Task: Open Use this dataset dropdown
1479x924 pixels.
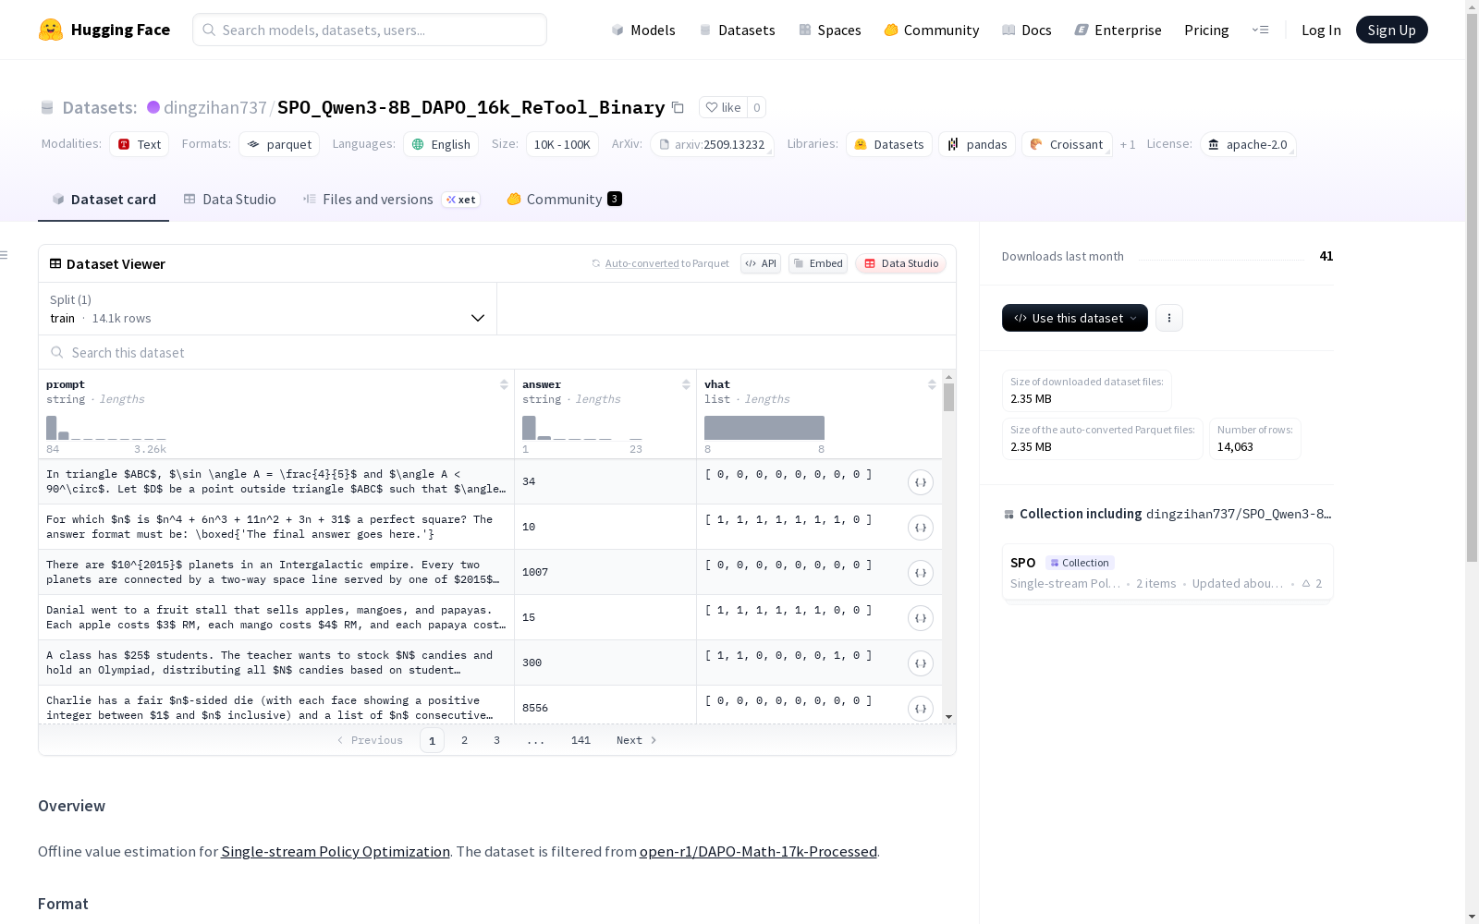Action: pos(1075,318)
